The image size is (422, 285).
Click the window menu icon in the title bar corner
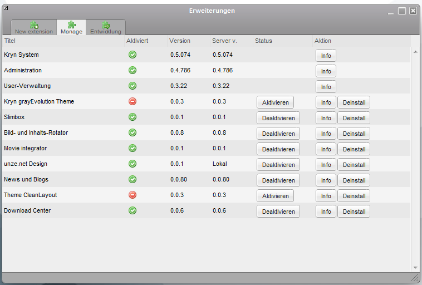tap(6, 8)
